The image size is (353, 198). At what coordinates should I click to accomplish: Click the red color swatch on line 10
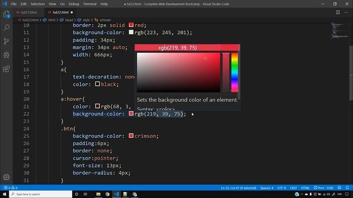(131, 25)
